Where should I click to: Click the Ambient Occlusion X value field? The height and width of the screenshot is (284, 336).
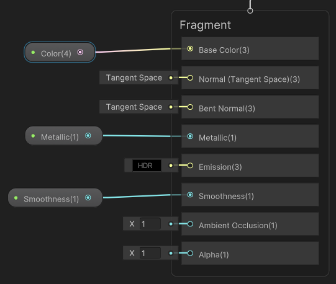(150, 224)
